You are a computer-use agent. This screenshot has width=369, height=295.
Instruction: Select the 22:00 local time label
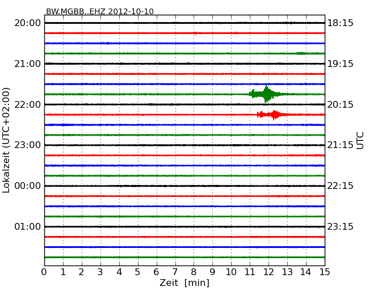coord(28,104)
